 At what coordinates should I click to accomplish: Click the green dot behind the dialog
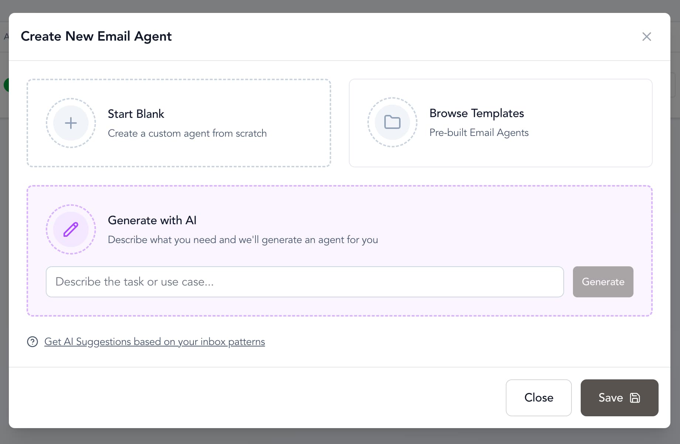point(6,85)
